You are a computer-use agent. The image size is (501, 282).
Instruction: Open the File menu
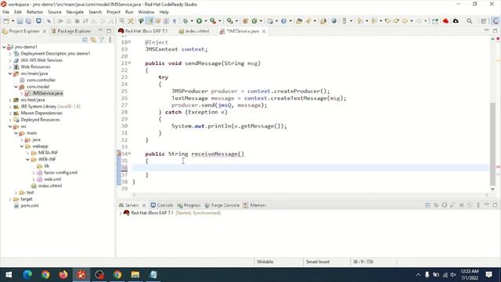point(5,12)
